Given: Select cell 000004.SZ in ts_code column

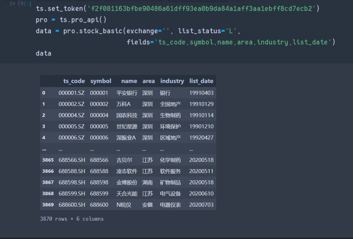Looking at the screenshot, I should coord(71,115).
